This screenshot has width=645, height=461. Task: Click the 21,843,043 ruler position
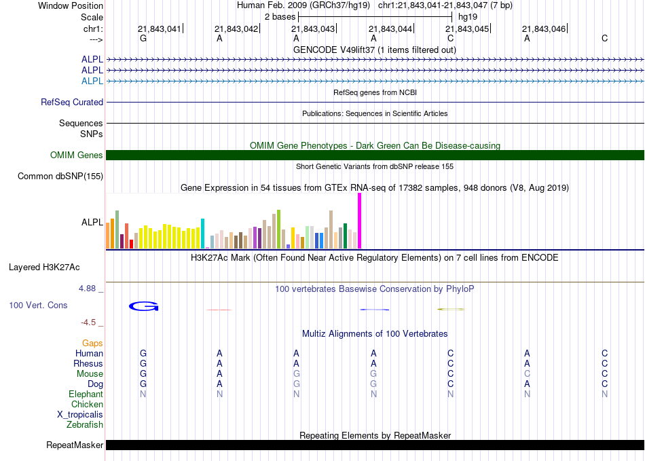313,29
